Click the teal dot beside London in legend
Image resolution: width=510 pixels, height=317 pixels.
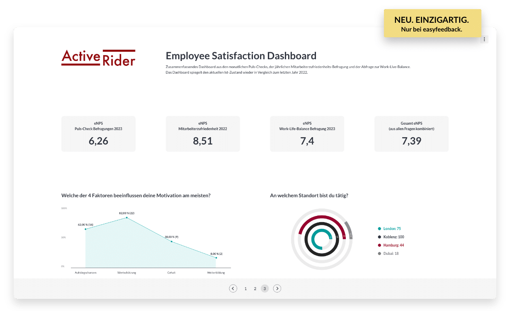pos(379,228)
